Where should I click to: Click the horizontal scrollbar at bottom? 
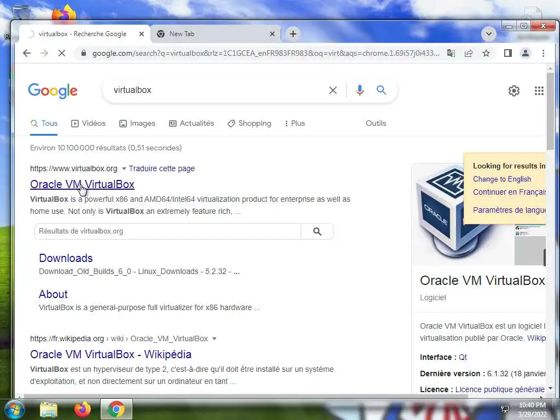click(x=246, y=396)
